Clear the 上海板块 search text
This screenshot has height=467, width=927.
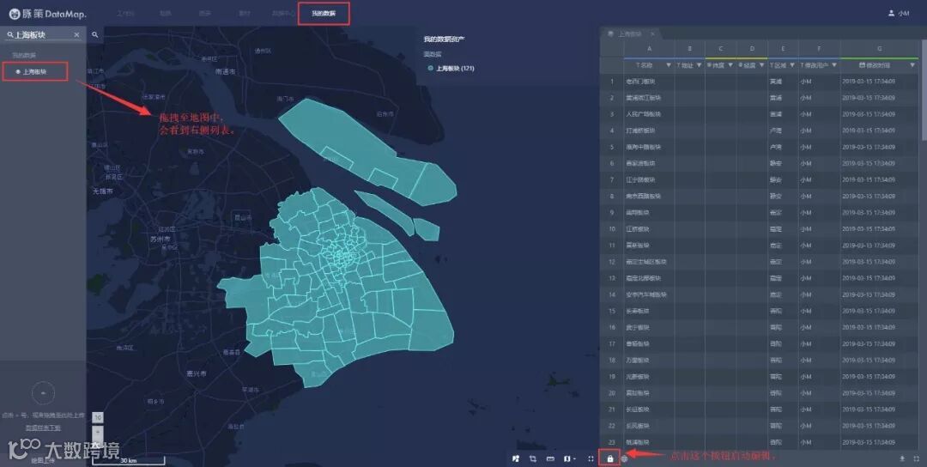point(76,35)
